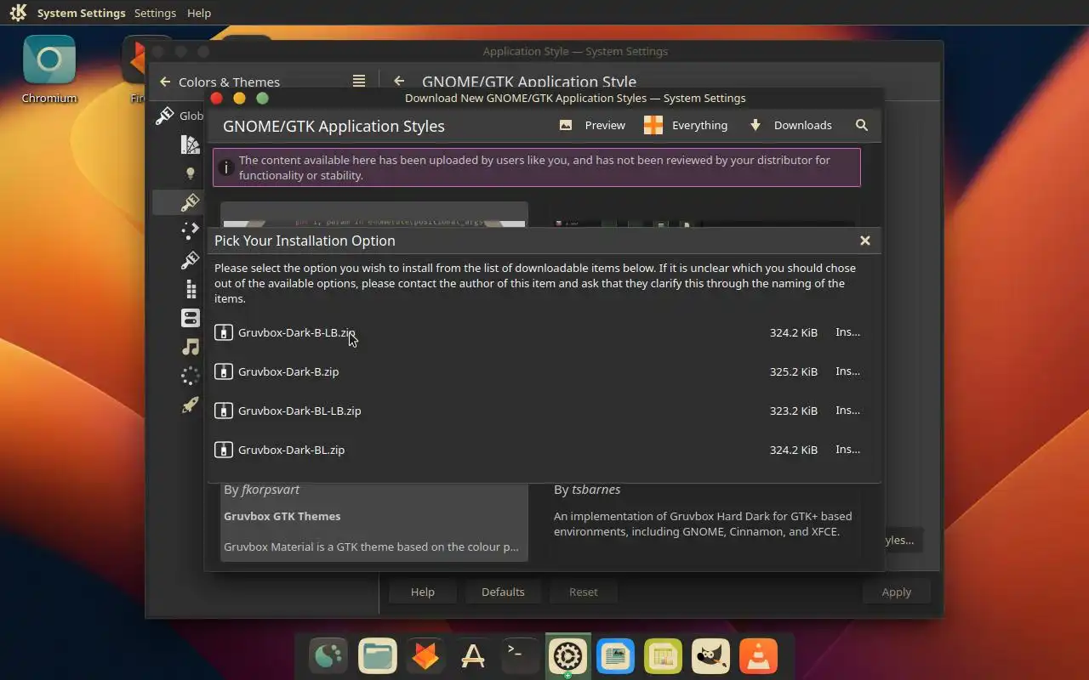
Task: Open the Chromium desktop shortcut
Action: (49, 69)
